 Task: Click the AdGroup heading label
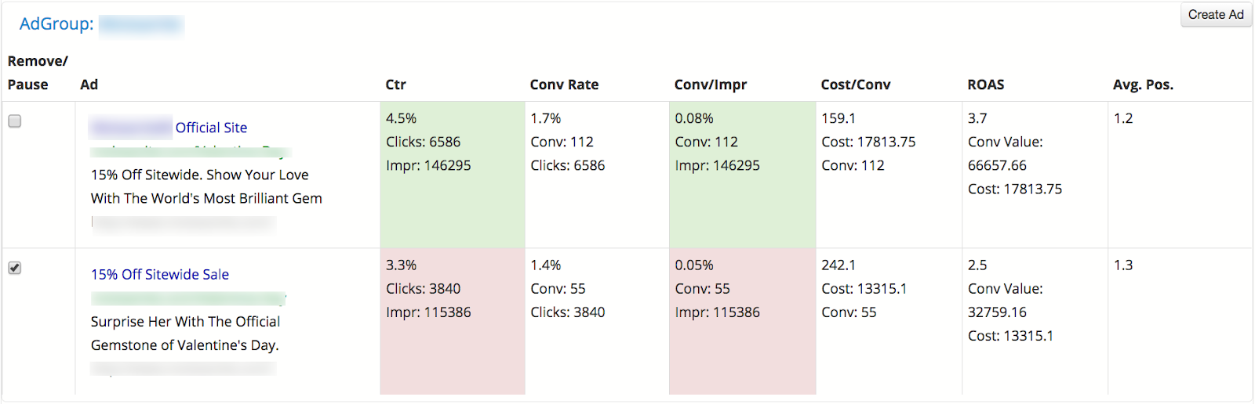tap(56, 24)
